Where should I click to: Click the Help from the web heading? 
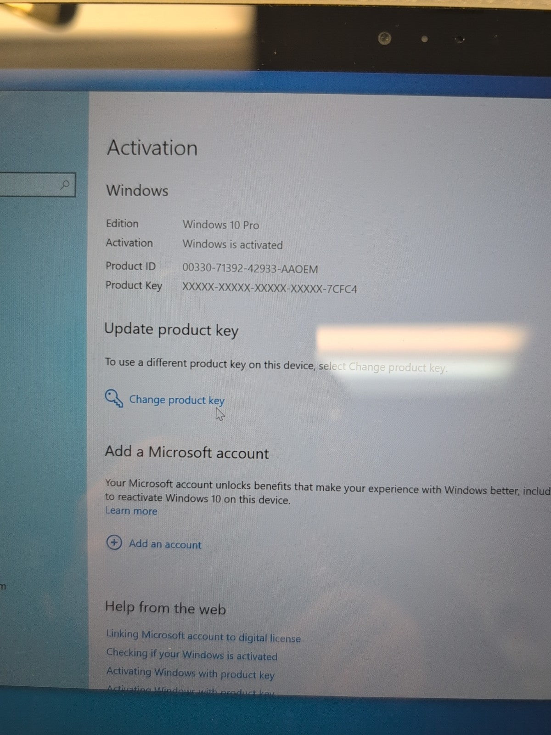pos(165,608)
